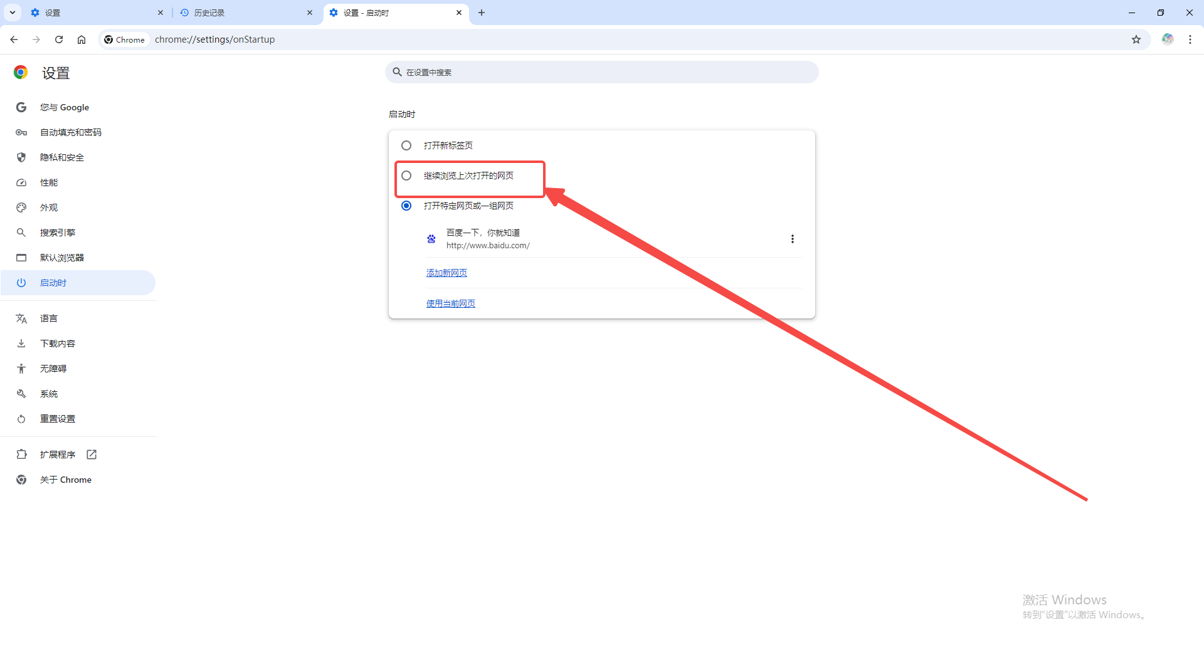
Task: Click the magnifier icon for 搜索引擎
Action: point(21,233)
